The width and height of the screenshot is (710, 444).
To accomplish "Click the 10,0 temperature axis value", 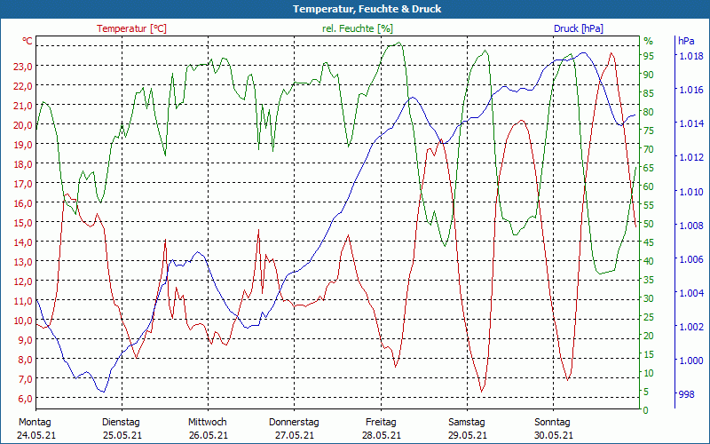I will tap(23, 321).
